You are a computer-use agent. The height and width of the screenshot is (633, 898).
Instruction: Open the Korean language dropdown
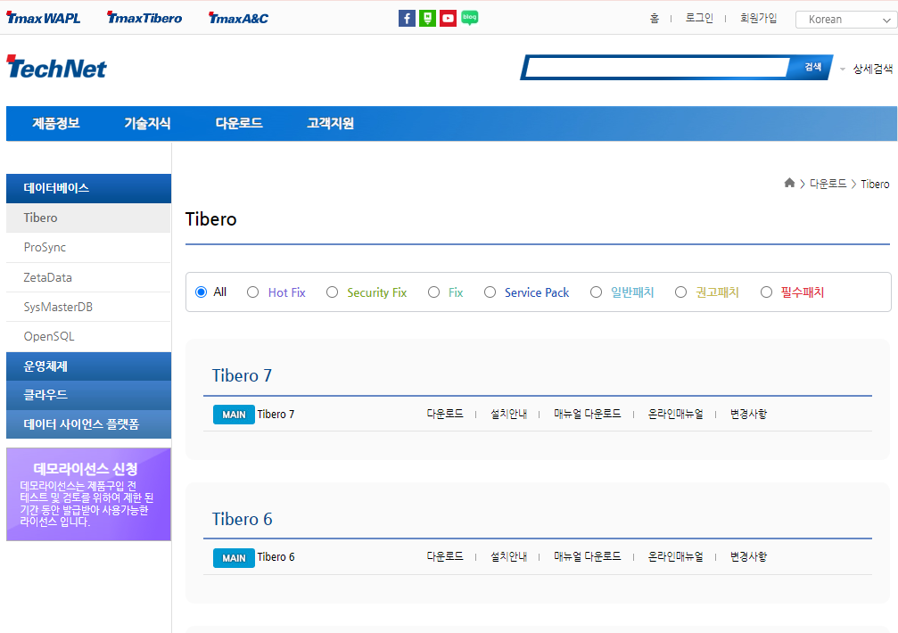pyautogui.click(x=845, y=19)
